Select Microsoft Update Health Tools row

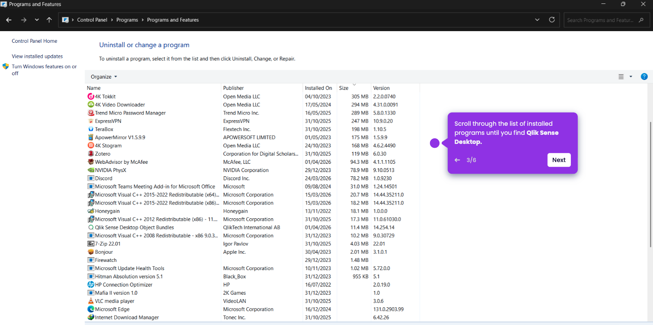(252, 268)
